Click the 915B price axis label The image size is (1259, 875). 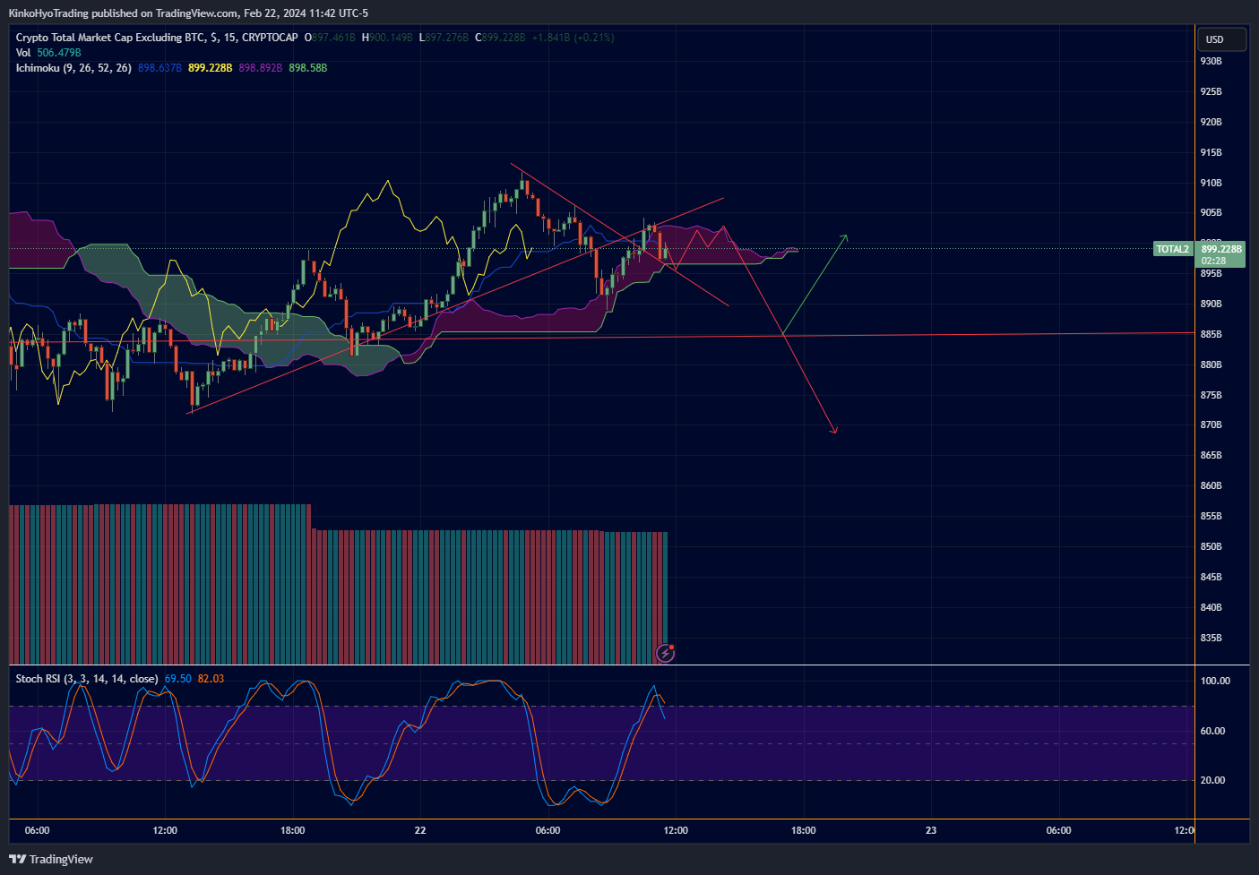click(x=1211, y=152)
